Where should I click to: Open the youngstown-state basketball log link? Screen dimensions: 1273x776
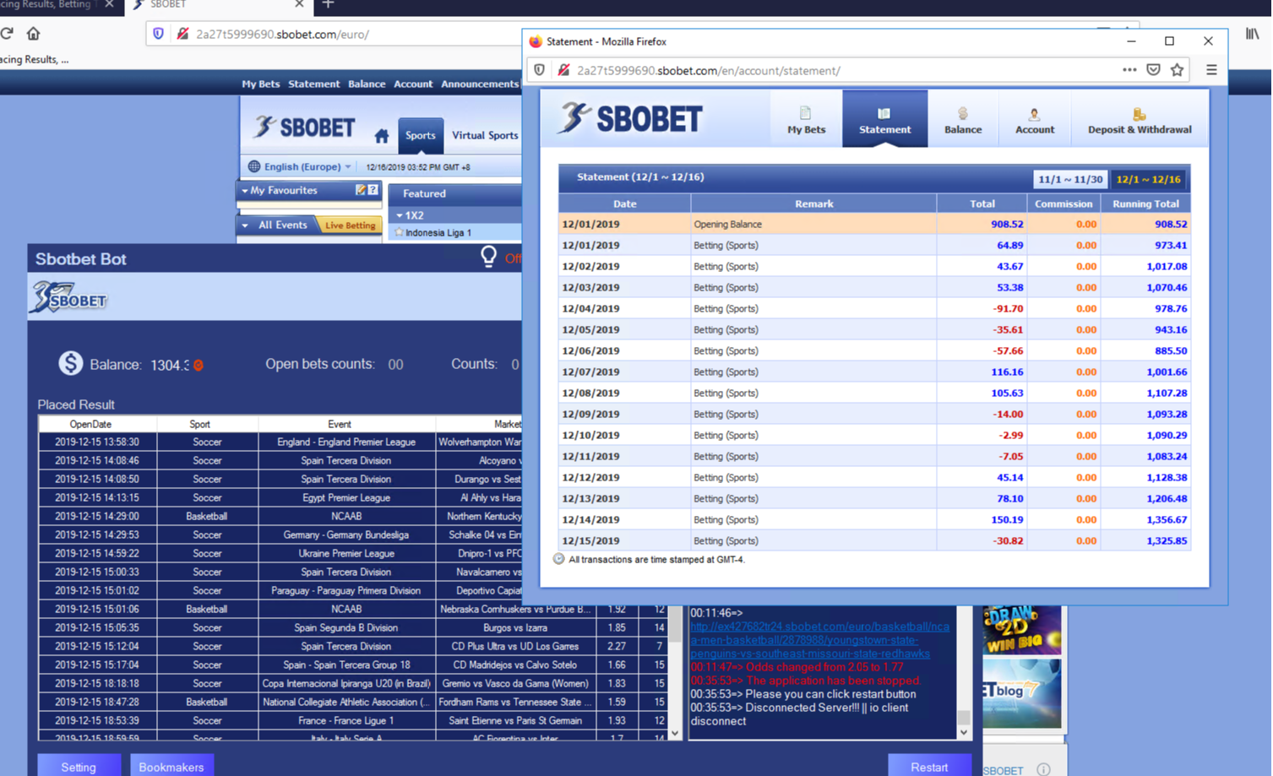(819, 640)
